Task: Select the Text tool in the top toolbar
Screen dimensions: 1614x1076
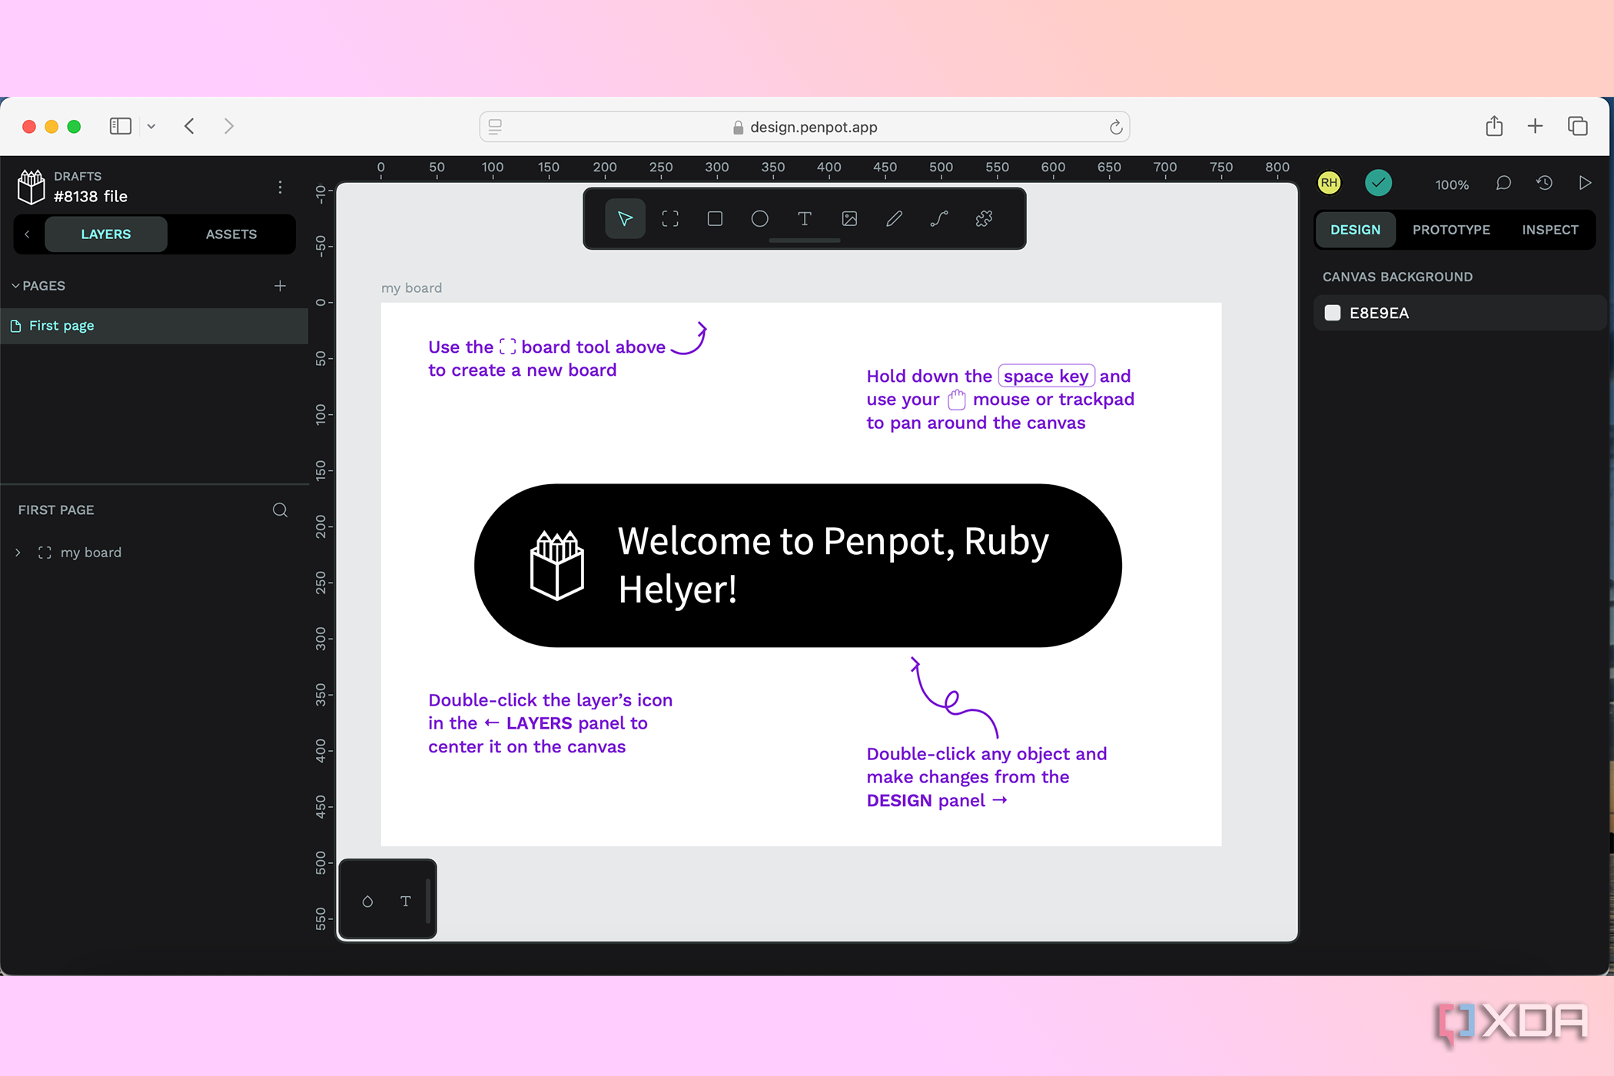Action: point(805,219)
